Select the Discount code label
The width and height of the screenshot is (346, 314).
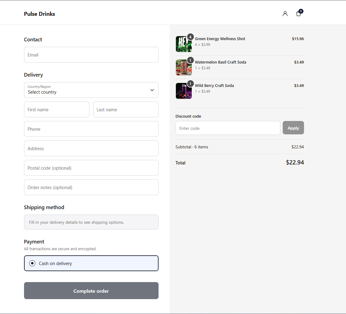[188, 116]
